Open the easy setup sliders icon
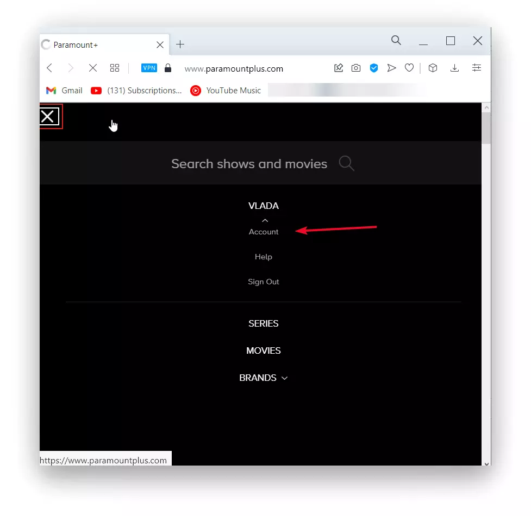Screen dimensions: 531x516 click(x=477, y=68)
